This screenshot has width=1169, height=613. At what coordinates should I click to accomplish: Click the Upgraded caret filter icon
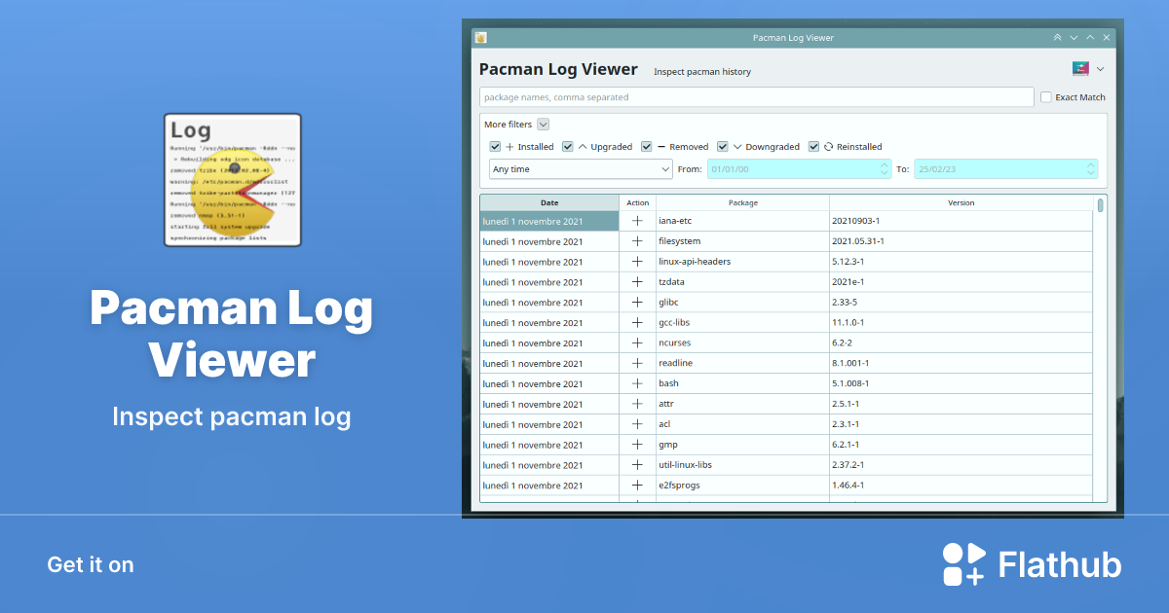coord(583,146)
